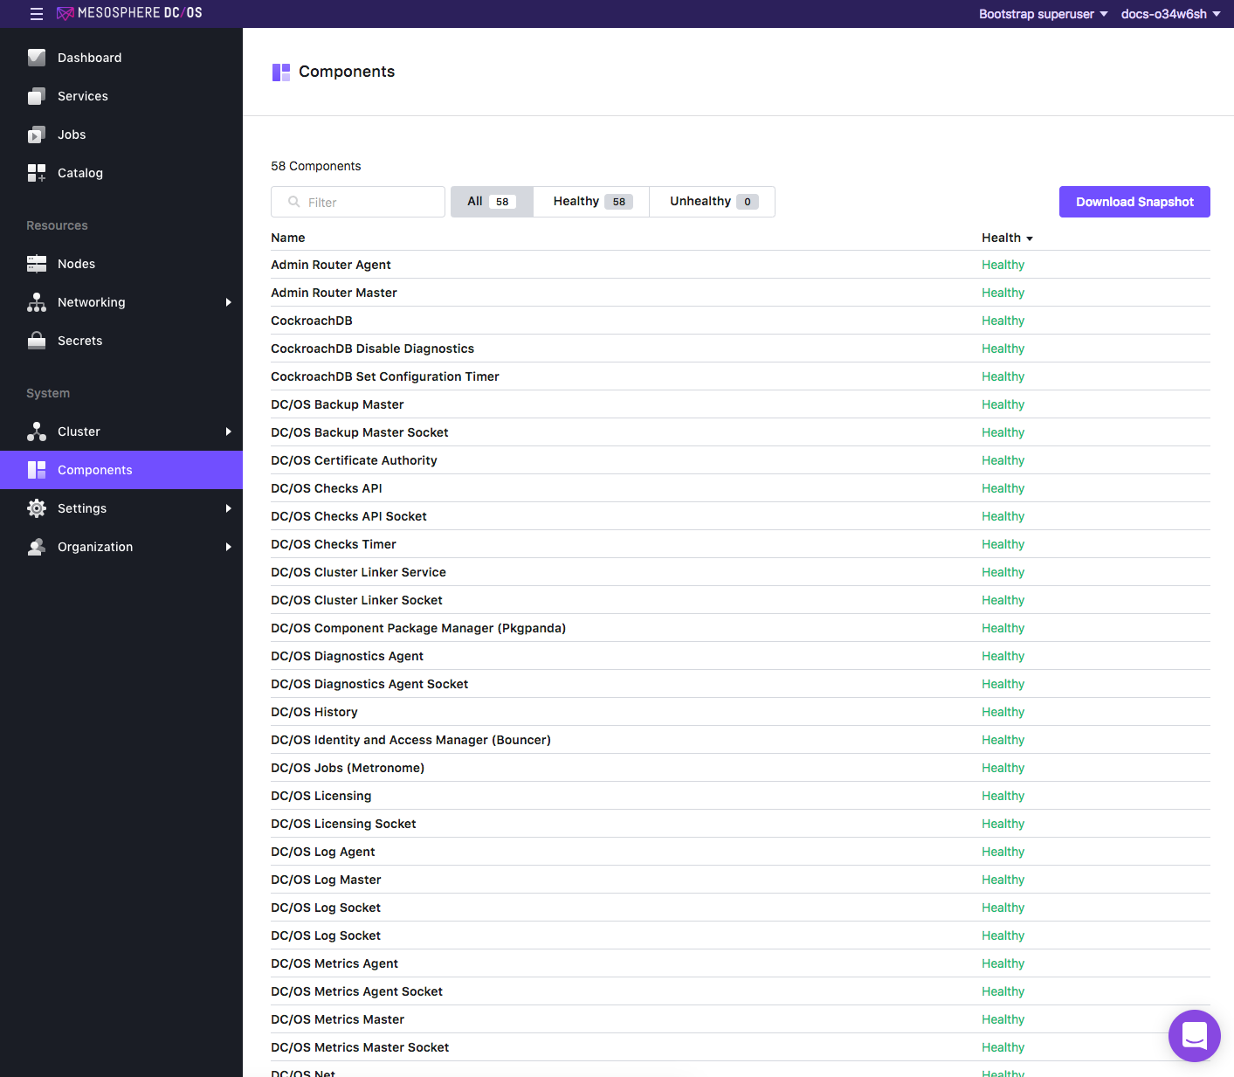Open CockroachDB Set Configuration Timer component
The width and height of the screenshot is (1234, 1077).
[385, 376]
